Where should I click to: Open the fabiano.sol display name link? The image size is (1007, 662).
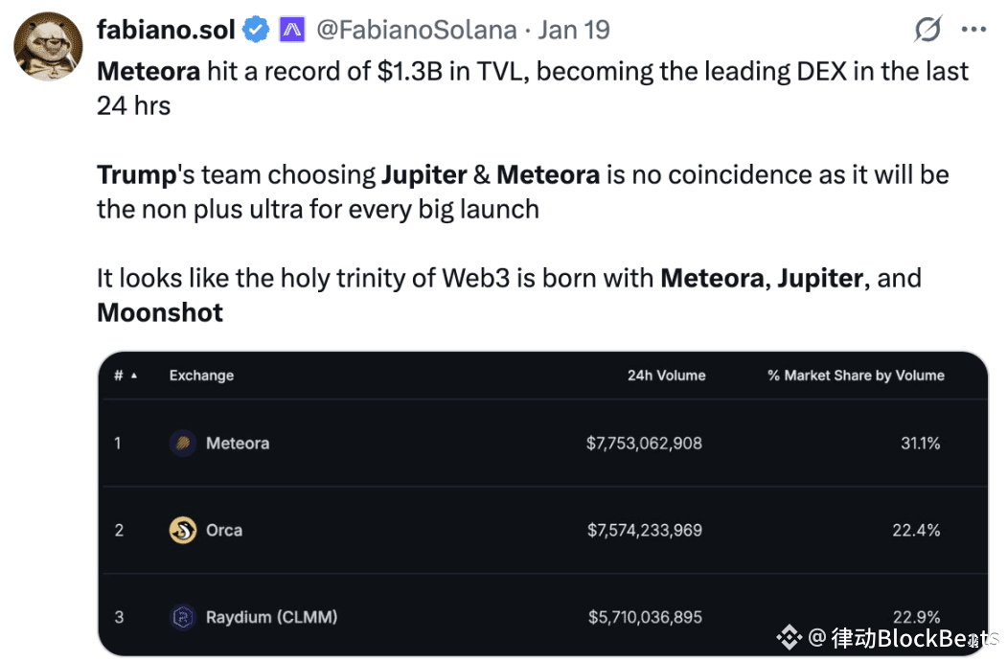(x=166, y=30)
